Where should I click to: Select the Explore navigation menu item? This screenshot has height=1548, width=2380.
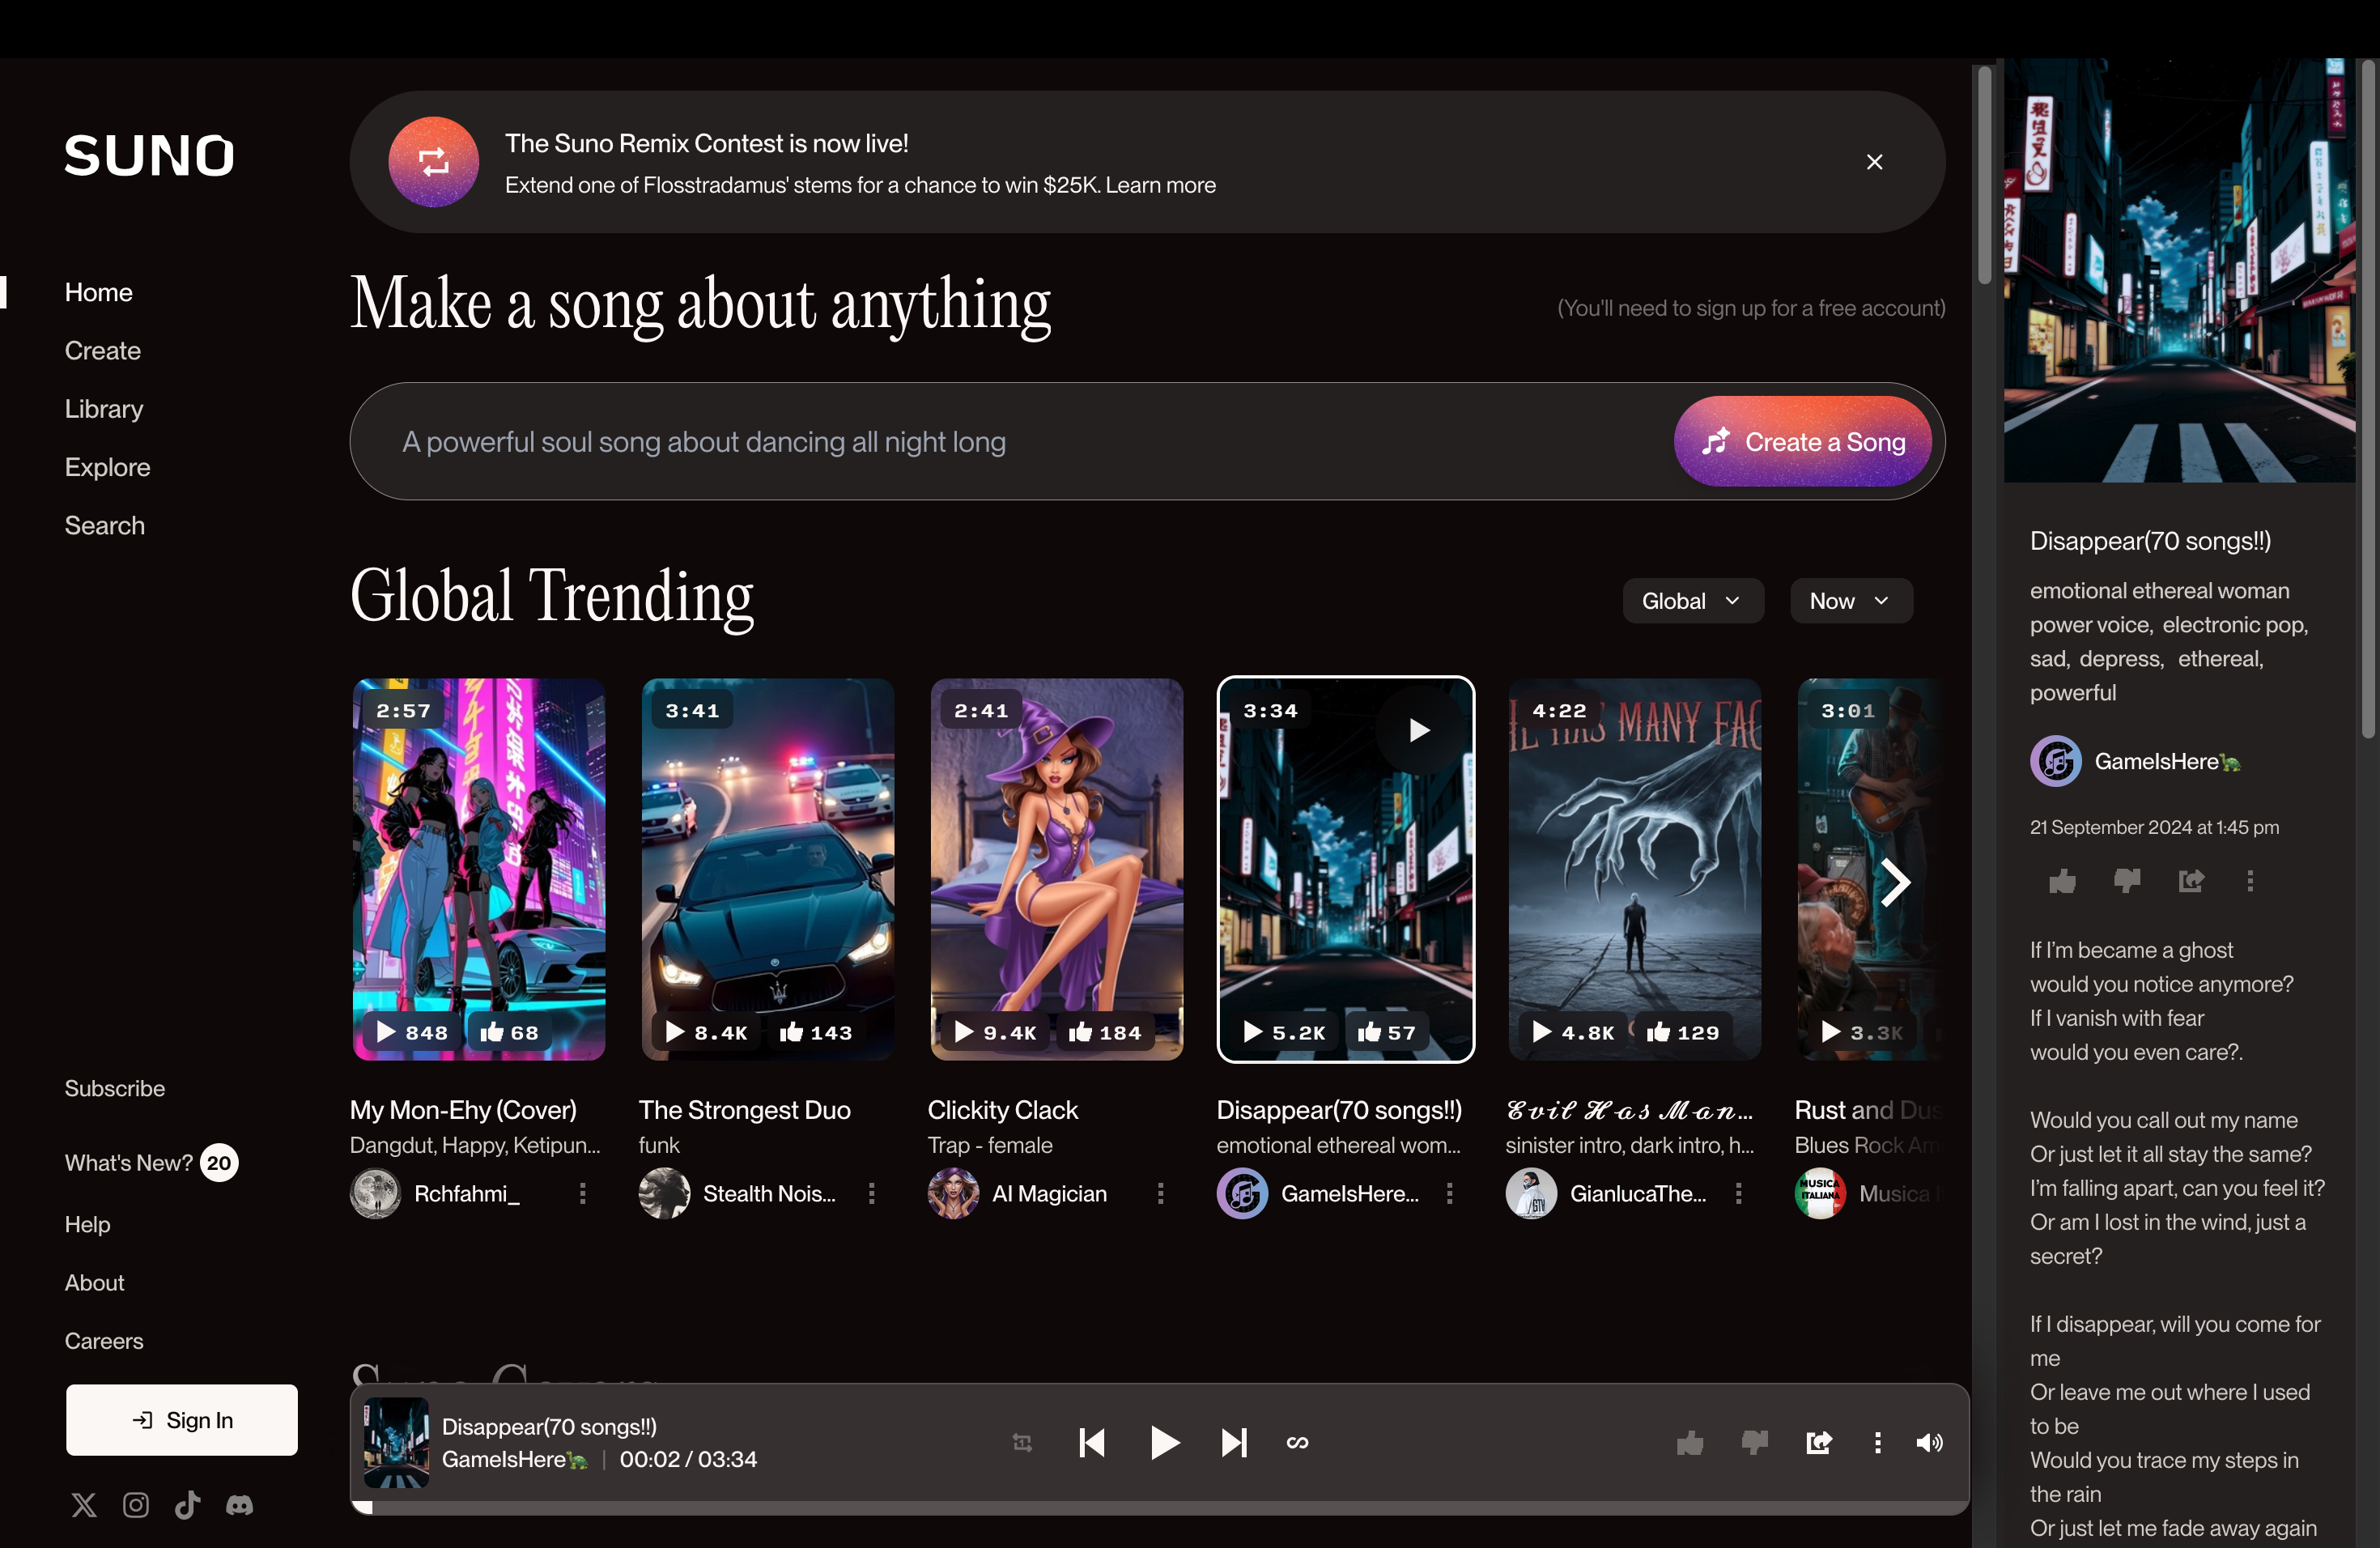[108, 465]
